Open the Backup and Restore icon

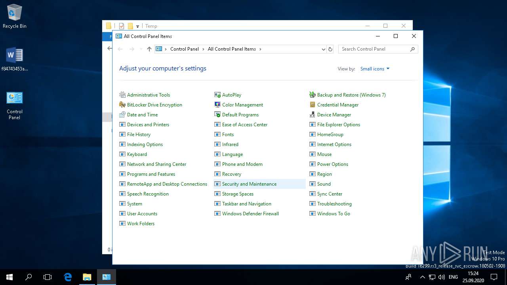tap(313, 95)
